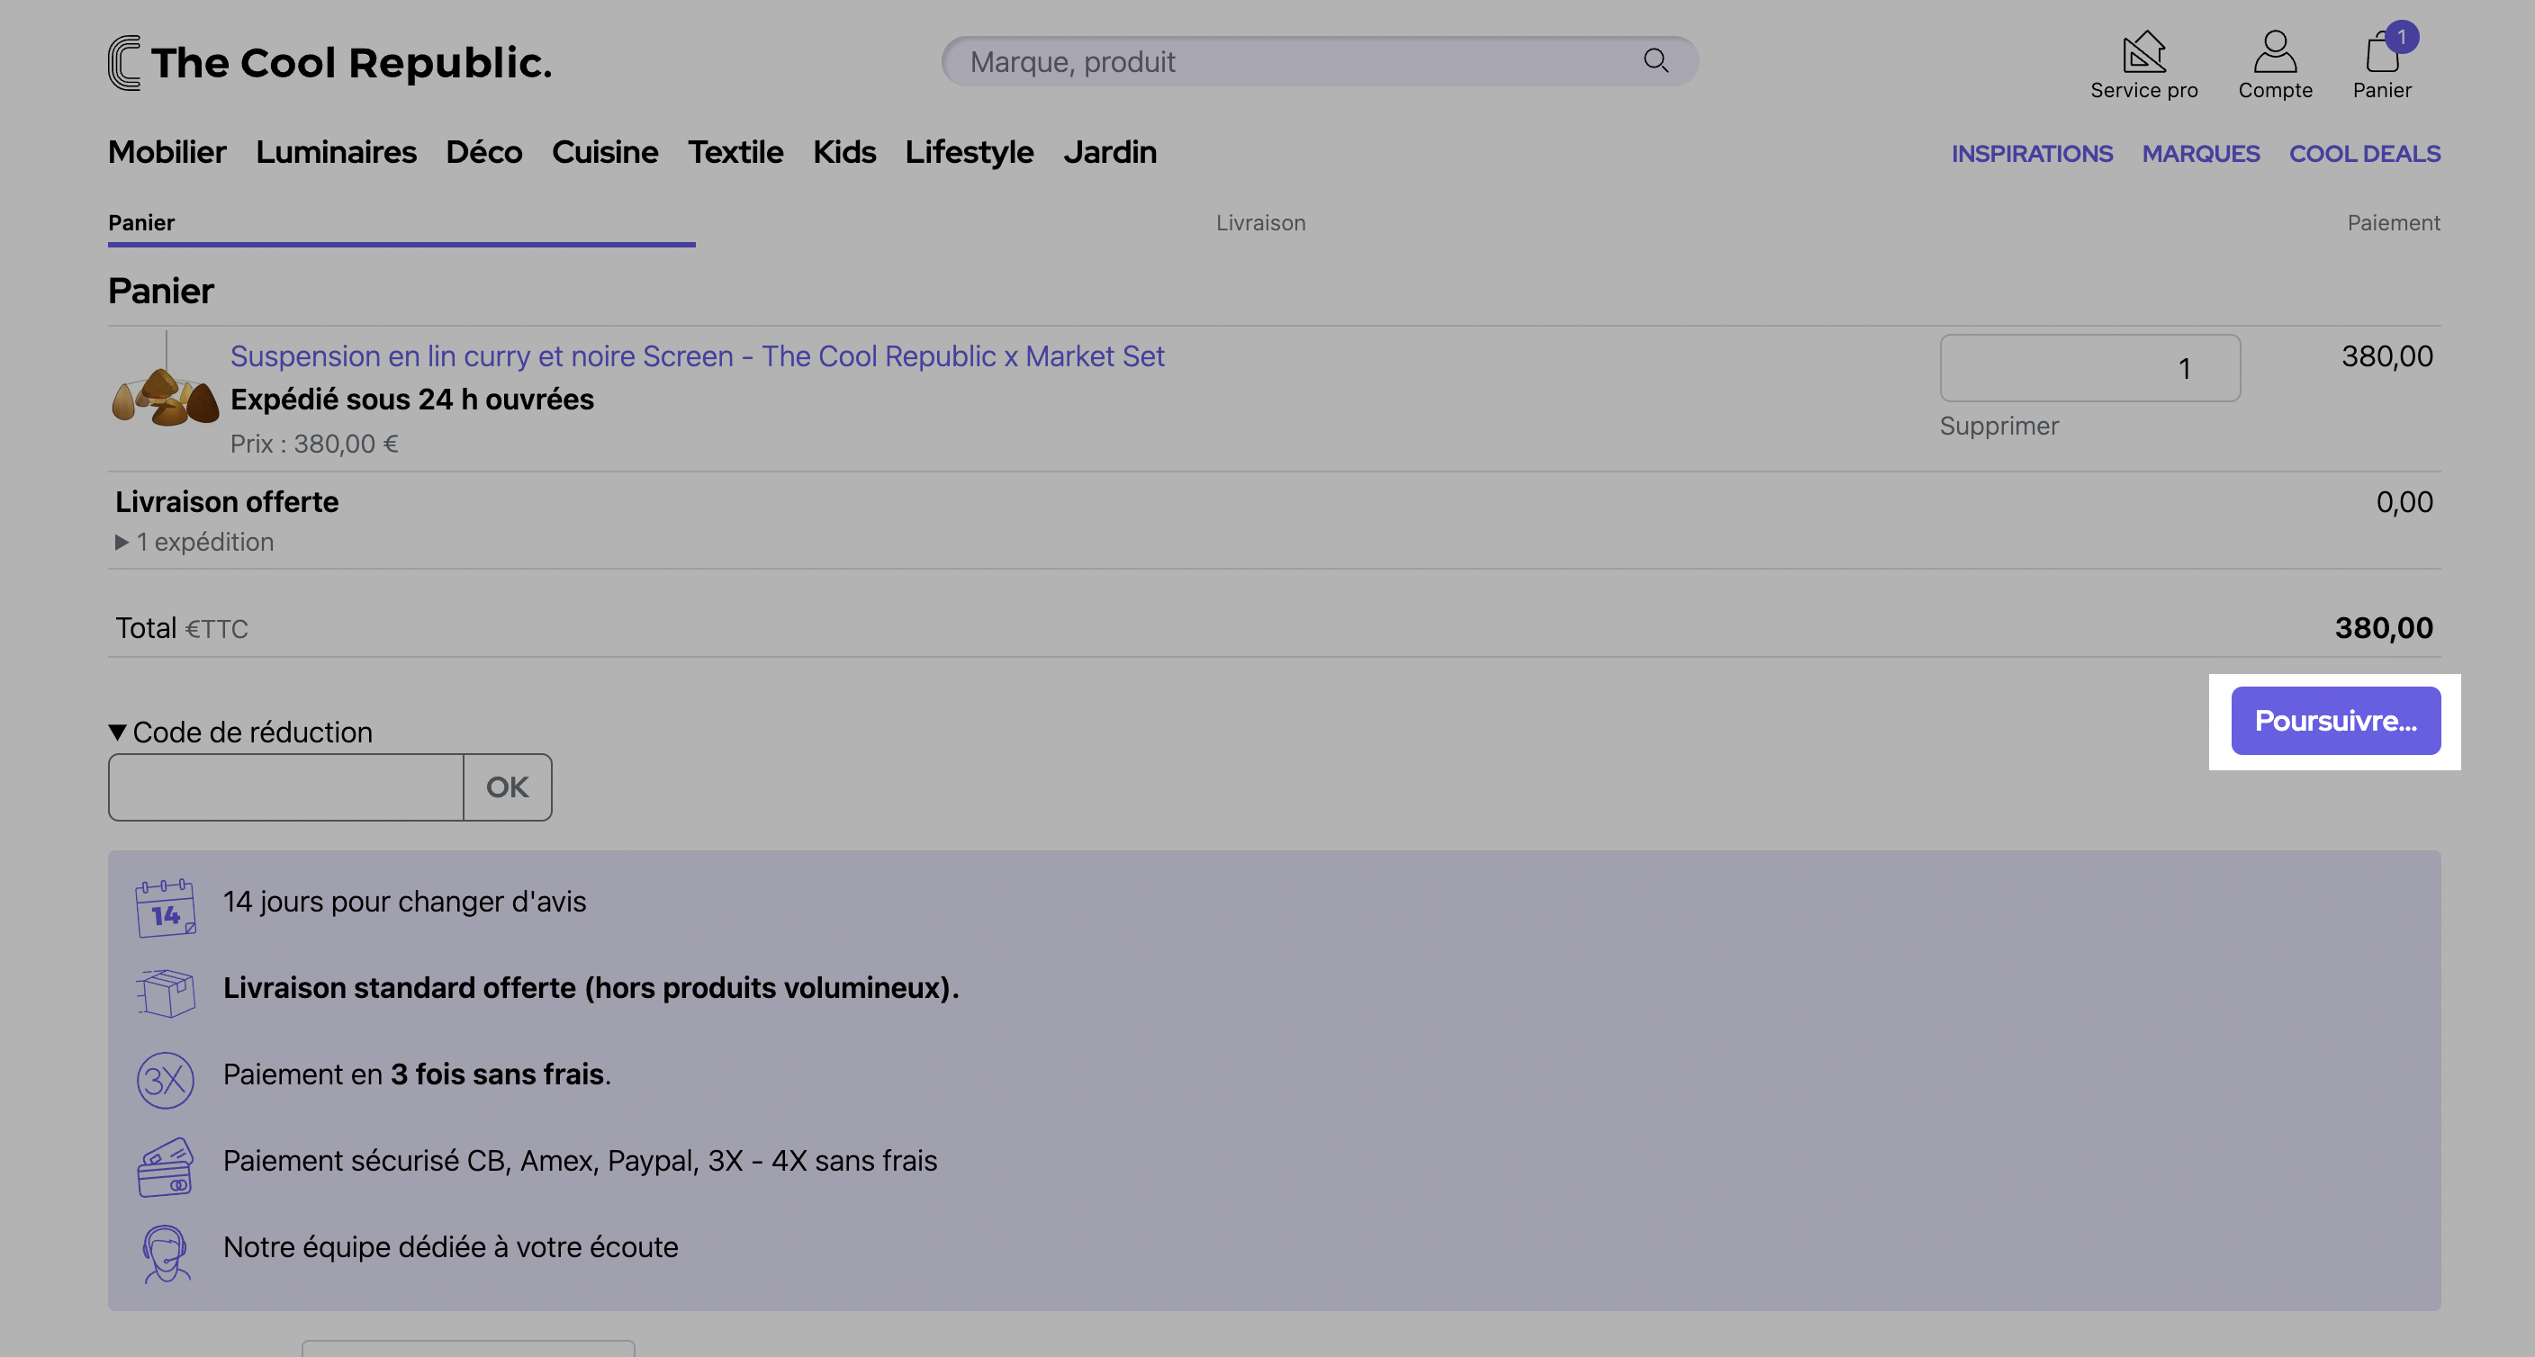The width and height of the screenshot is (2535, 1357).
Task: Open the Luminaires menu
Action: 336,152
